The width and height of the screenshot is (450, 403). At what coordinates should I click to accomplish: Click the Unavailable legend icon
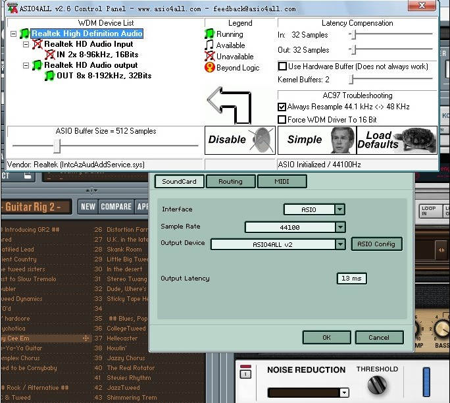coord(209,56)
